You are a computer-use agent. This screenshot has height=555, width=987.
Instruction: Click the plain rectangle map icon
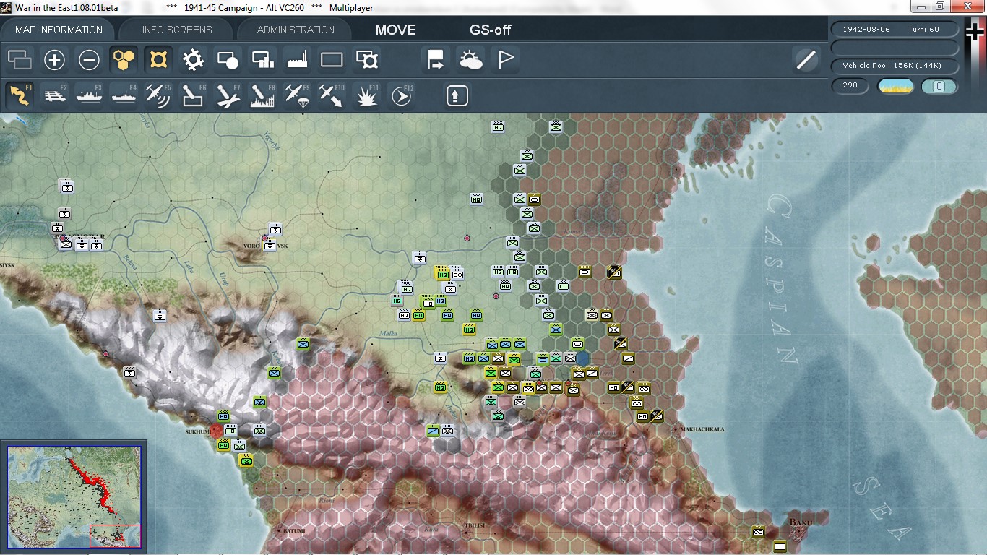(332, 59)
